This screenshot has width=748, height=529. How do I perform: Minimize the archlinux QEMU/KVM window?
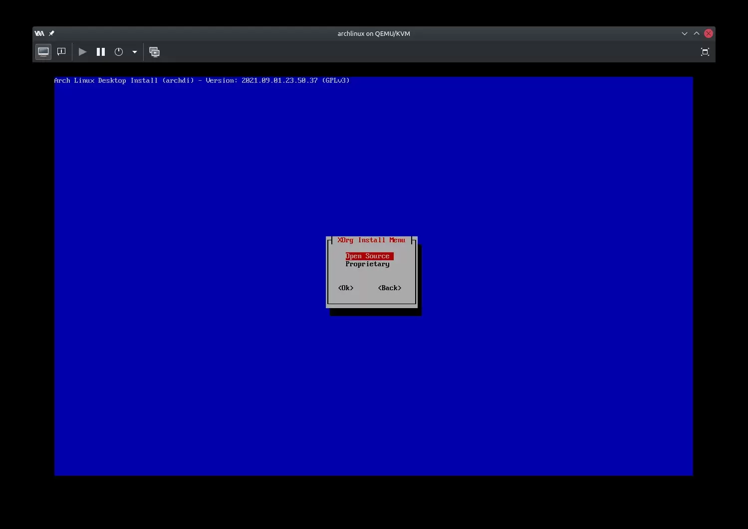[684, 33]
